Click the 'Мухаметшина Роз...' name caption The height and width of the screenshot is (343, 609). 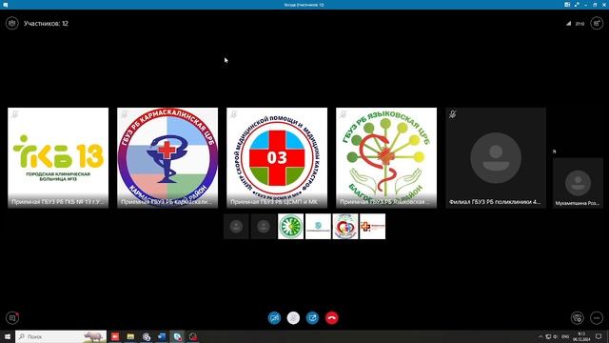(x=578, y=203)
